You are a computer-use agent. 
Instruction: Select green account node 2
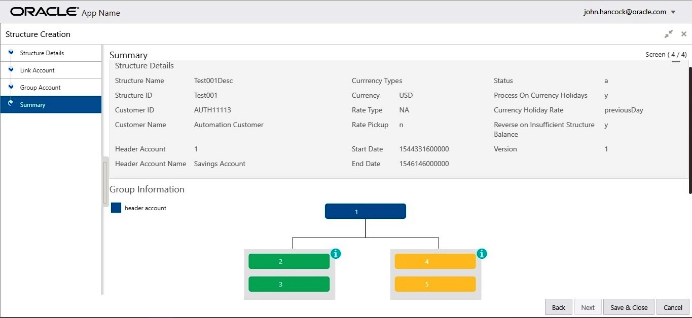(289, 261)
